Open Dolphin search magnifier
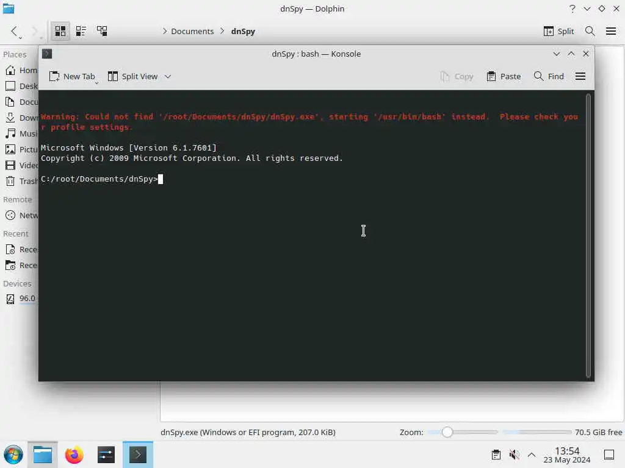This screenshot has height=468, width=625. pyautogui.click(x=590, y=31)
